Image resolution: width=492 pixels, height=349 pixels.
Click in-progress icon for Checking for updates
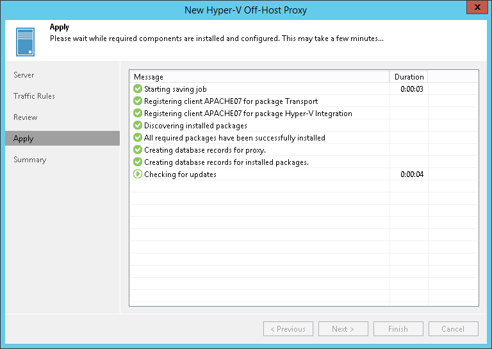pyautogui.click(x=137, y=174)
